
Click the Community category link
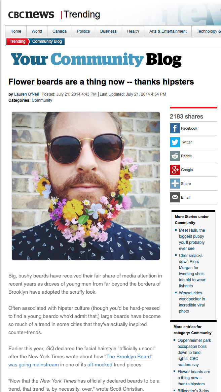point(42,100)
